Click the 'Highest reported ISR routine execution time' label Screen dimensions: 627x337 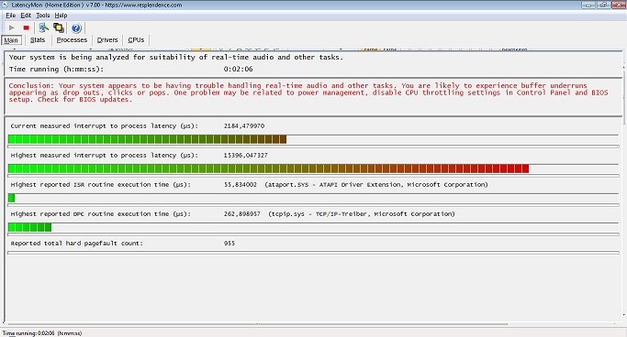point(101,185)
